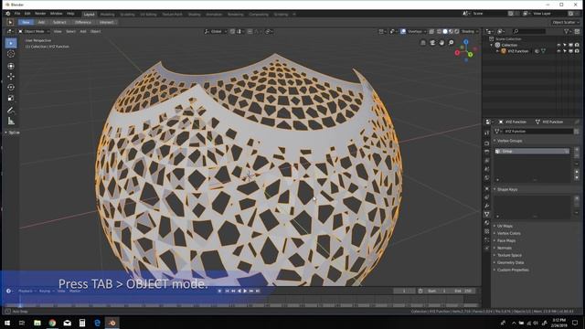Toggle selectability arrow for XYZ Function
This screenshot has width=585, height=329.
tap(565, 51)
